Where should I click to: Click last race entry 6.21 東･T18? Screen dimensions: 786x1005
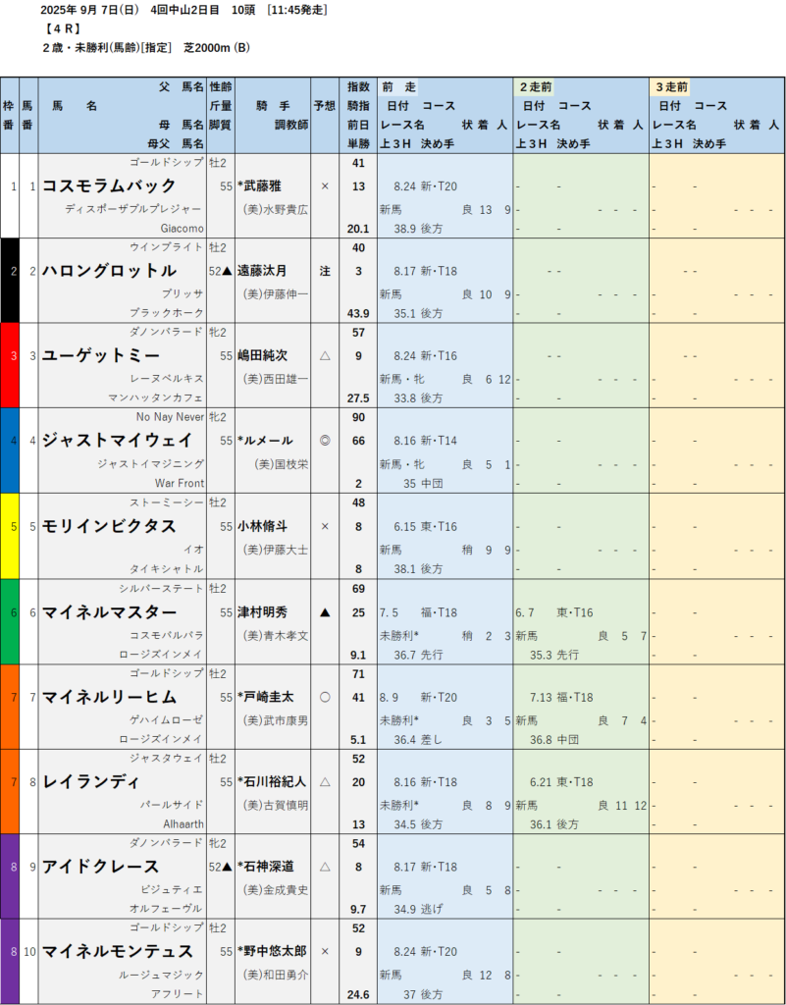pyautogui.click(x=561, y=781)
